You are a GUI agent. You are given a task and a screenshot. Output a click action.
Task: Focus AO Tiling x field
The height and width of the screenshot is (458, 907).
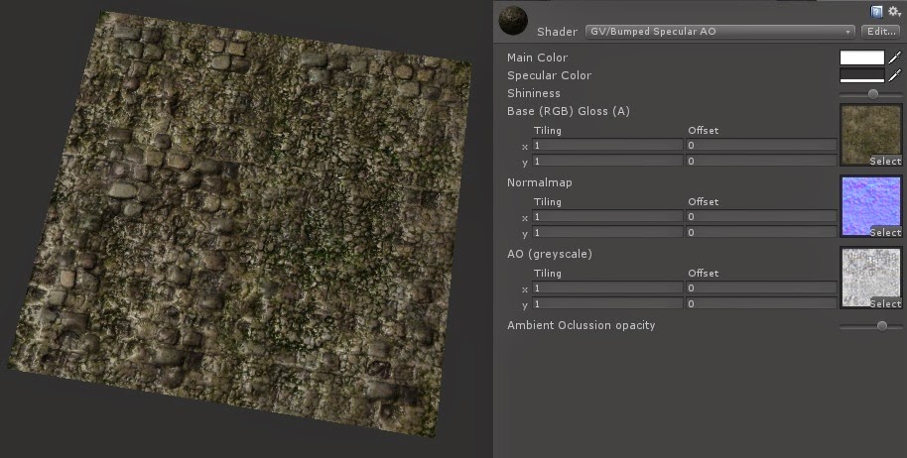click(x=607, y=287)
